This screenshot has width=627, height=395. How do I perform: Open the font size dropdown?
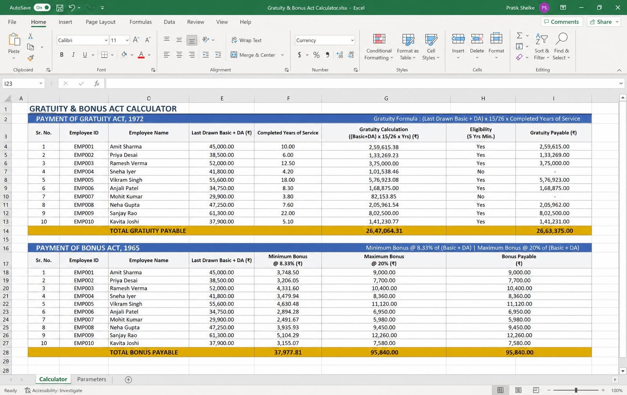[127, 40]
